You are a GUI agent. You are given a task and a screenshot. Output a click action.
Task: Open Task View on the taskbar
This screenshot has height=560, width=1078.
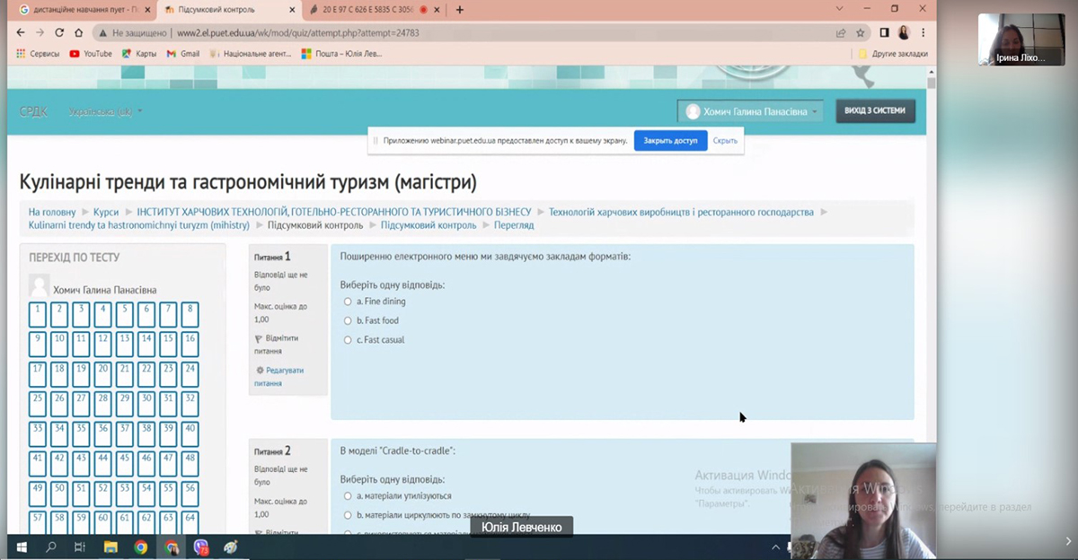79,546
